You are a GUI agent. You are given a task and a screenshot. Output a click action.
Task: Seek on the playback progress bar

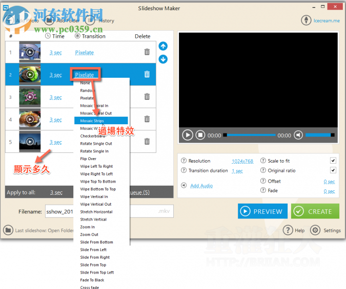click(x=249, y=135)
